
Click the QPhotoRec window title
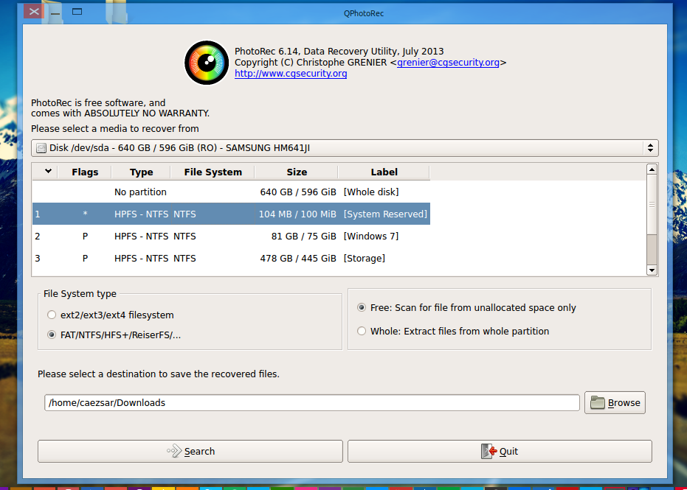point(364,13)
